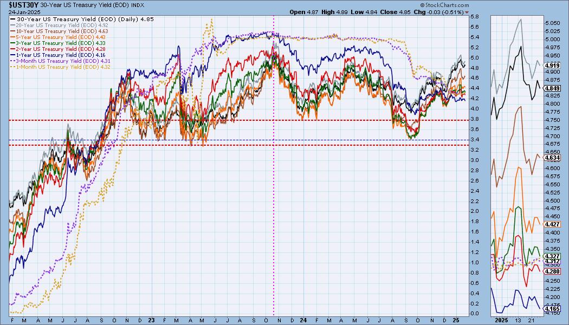Image resolution: width=569 pixels, height=325 pixels.
Task: Click the 4.750 label on the side panel axis
Action: pyautogui.click(x=552, y=120)
